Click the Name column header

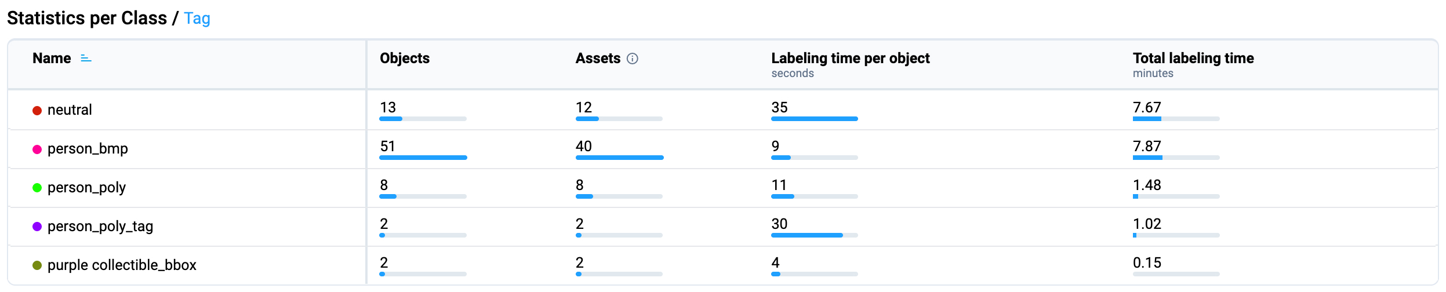click(52, 59)
